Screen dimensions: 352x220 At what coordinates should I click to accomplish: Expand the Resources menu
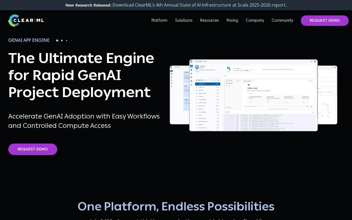point(210,21)
